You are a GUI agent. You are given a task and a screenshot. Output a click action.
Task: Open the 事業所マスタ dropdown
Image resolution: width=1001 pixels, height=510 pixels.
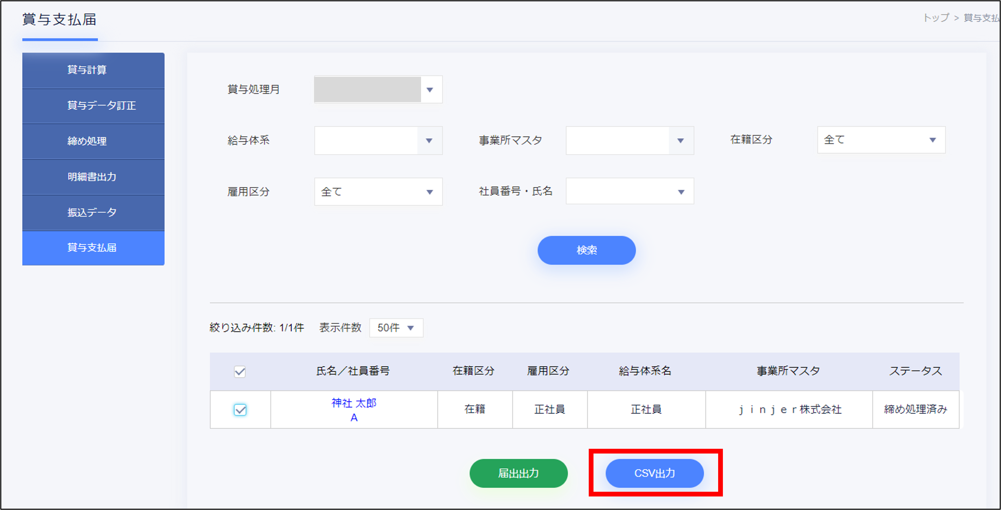pos(681,140)
